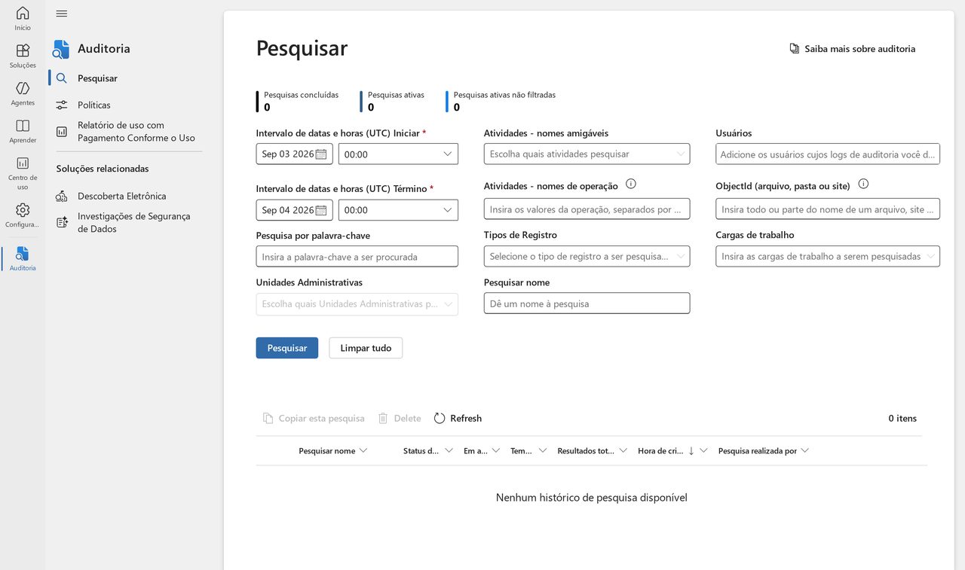Open the Centro de uso icon

[23, 163]
